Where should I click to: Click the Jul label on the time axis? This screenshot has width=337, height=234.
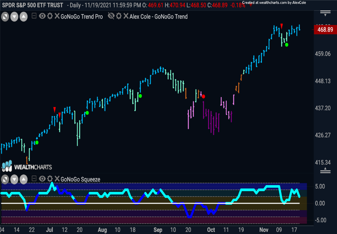[50, 230]
